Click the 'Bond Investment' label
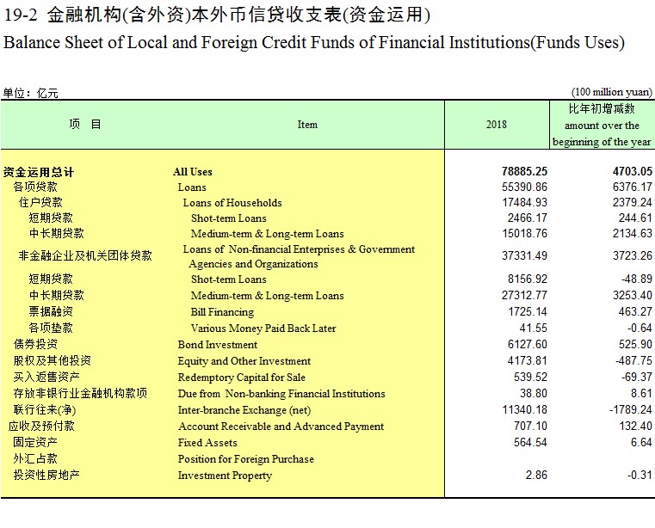655x528 pixels. [217, 344]
